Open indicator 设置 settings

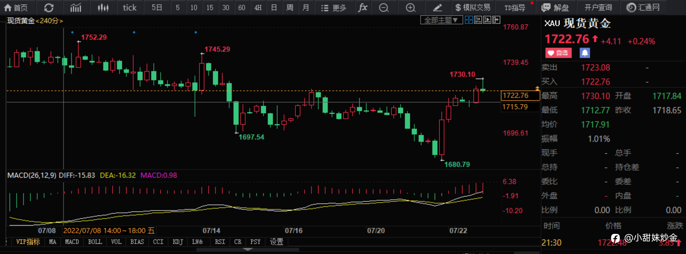(277, 242)
